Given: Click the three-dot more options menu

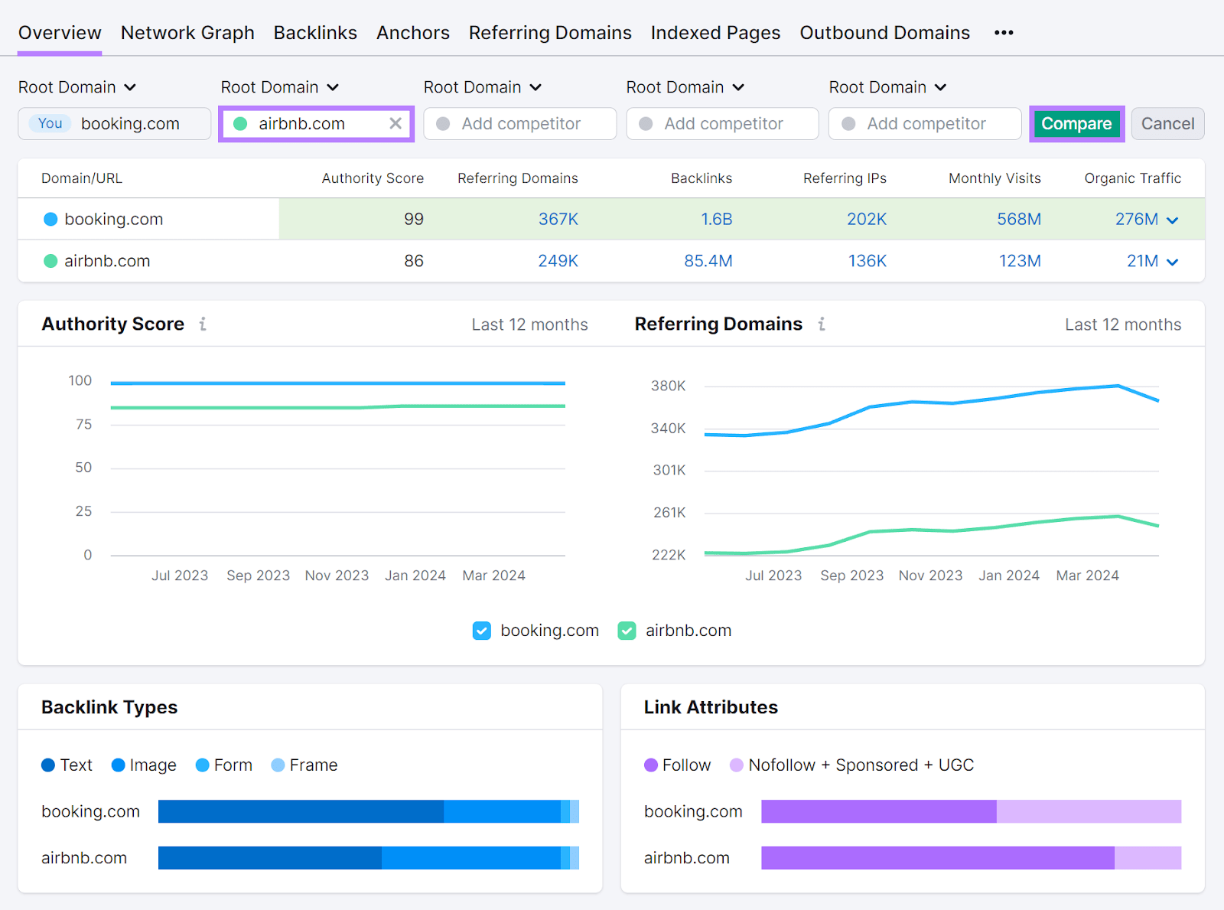Looking at the screenshot, I should tap(1003, 32).
